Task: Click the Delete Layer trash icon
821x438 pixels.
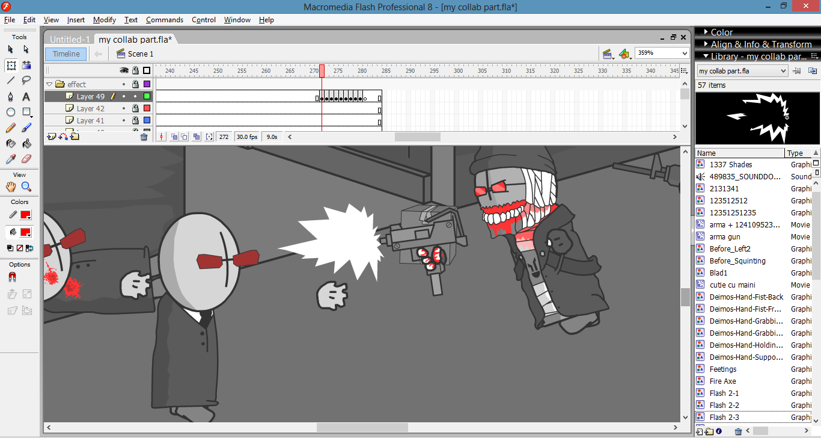Action: (144, 137)
